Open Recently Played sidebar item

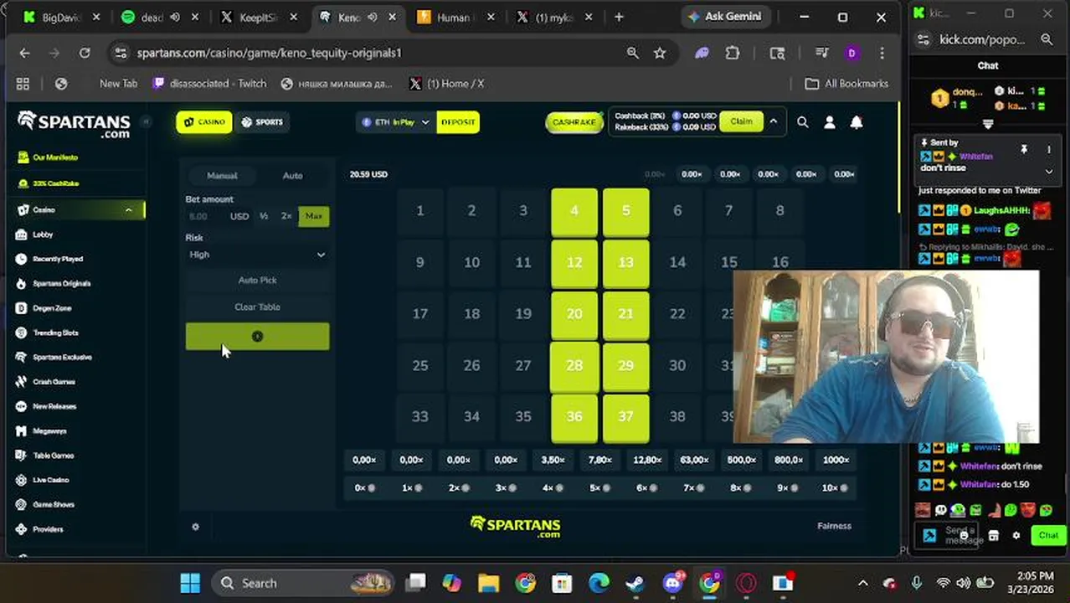57,260
